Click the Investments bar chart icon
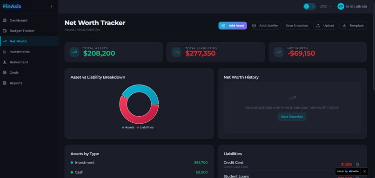The height and width of the screenshot is (178, 375). pos(5,52)
